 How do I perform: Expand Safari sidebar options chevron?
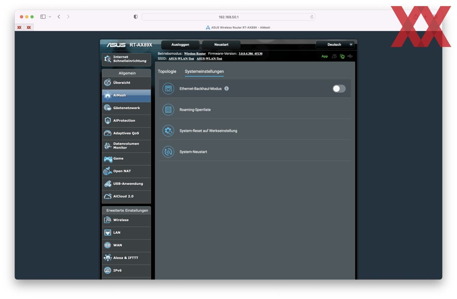50,17
